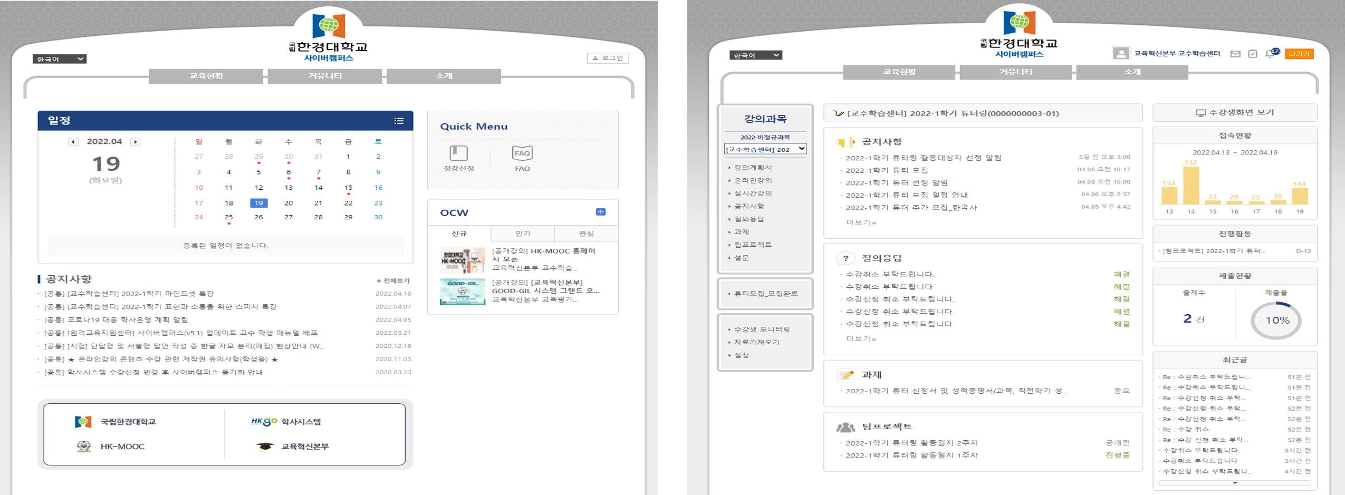Open the 한국어 language dropdown on left page

point(60,59)
